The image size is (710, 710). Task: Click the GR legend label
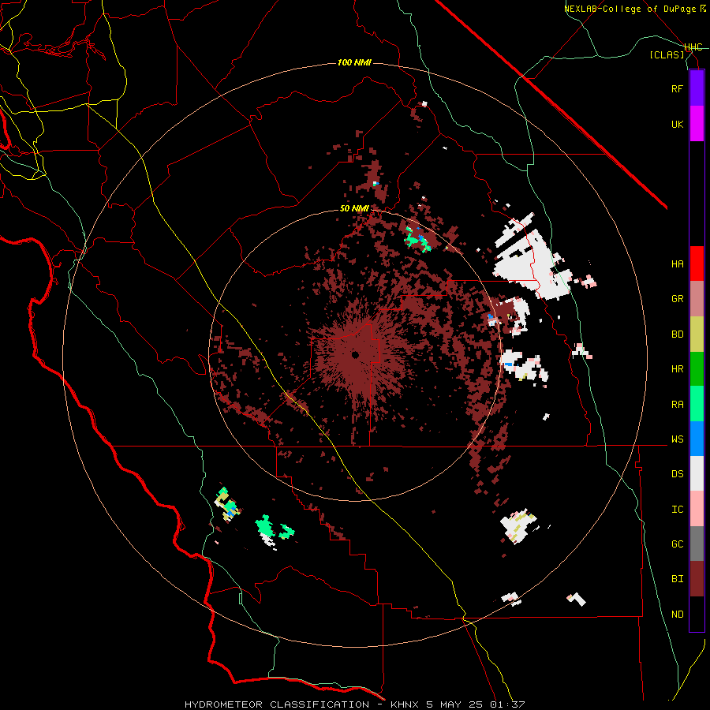point(678,299)
